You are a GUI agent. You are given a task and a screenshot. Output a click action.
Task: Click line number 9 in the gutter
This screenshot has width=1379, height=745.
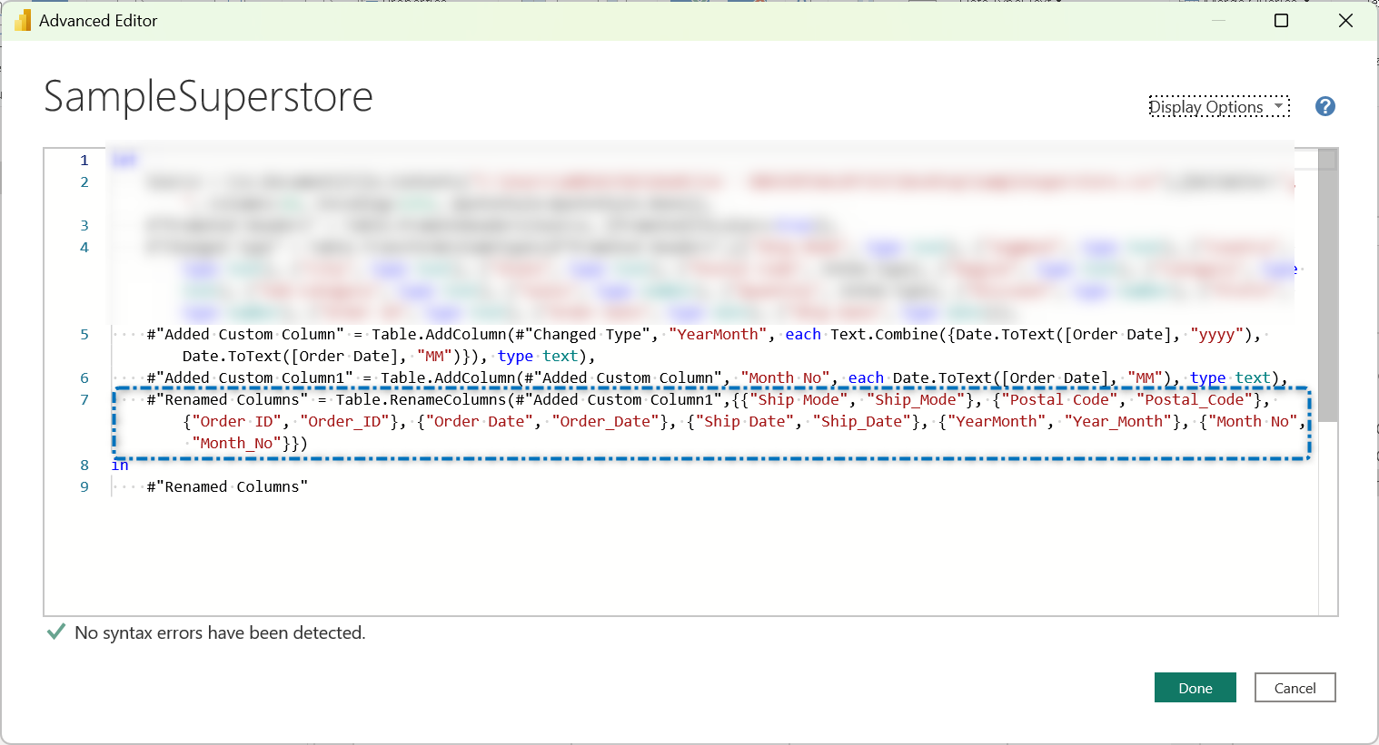point(84,487)
